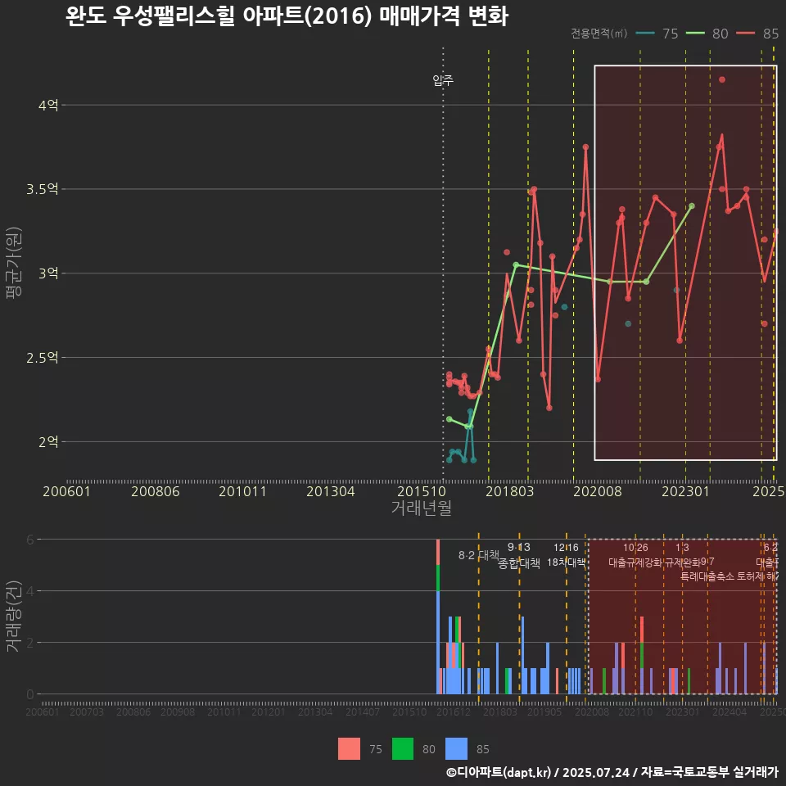Viewport: 786px width, 786px height.
Task: Click the 거래량(건) axis title
Action: [14, 616]
